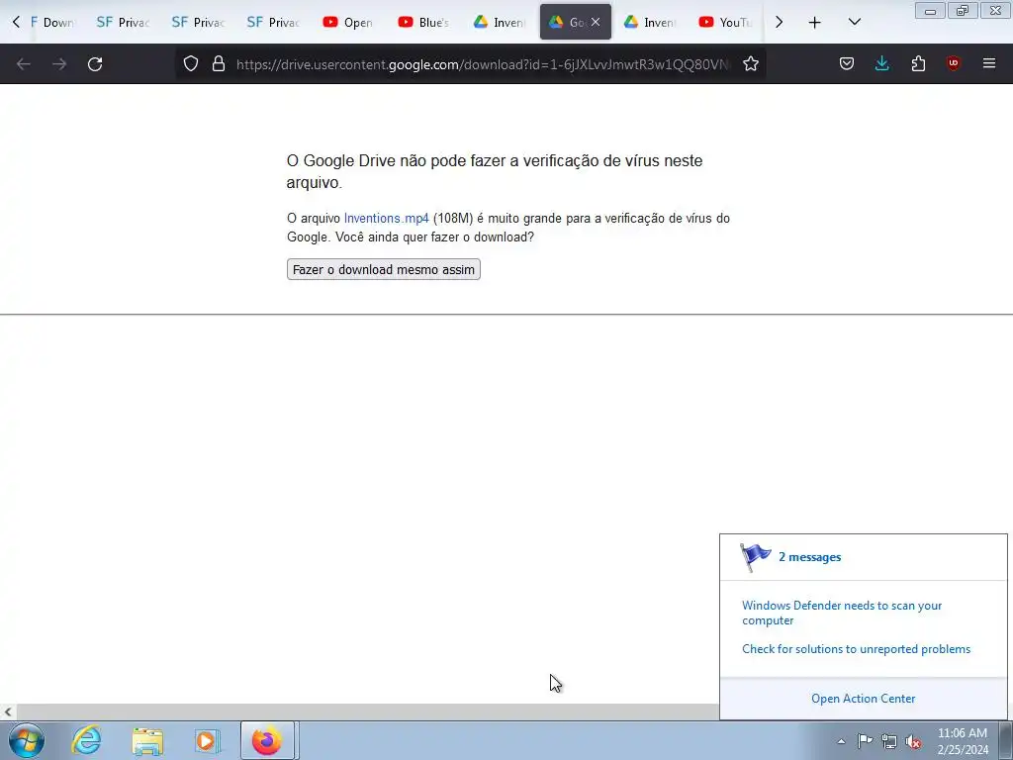Switch to the second SF Privac tab
The image size is (1013, 760).
[198, 22]
